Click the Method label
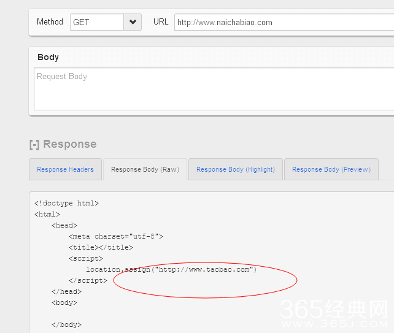The height and width of the screenshot is (333, 394). pos(50,22)
